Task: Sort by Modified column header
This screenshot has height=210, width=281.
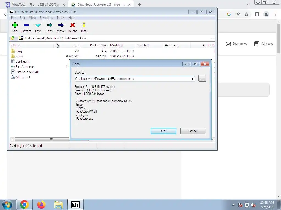Action: tap(122, 45)
